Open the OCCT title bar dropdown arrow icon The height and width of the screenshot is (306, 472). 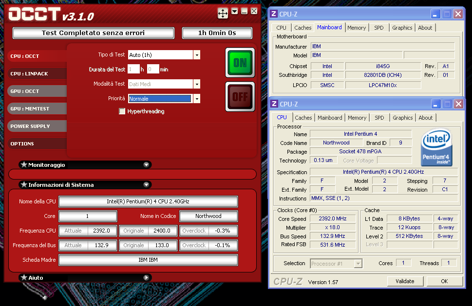pyautogui.click(x=234, y=11)
